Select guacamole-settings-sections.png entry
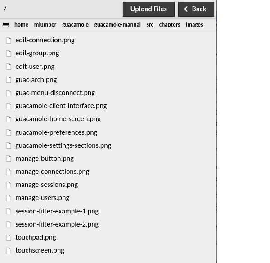270x263 pixels. coord(63,145)
